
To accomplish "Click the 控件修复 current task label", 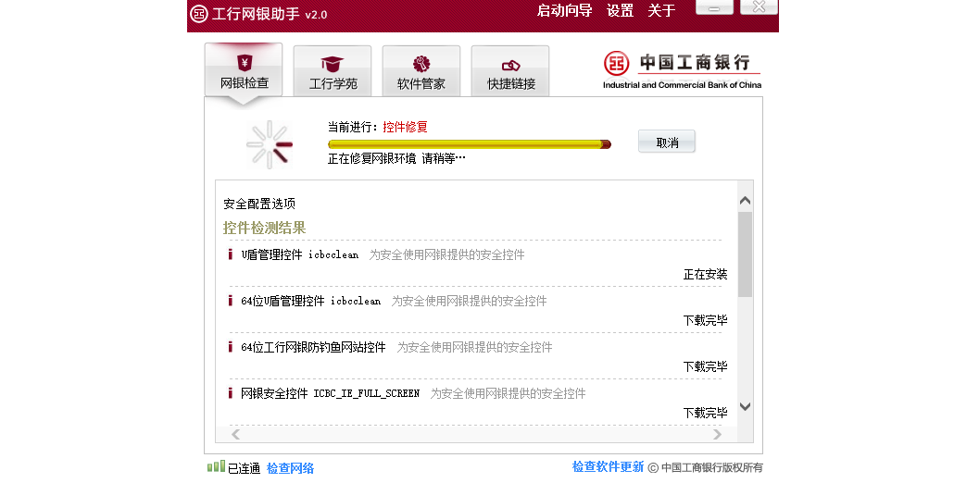I will pos(405,127).
